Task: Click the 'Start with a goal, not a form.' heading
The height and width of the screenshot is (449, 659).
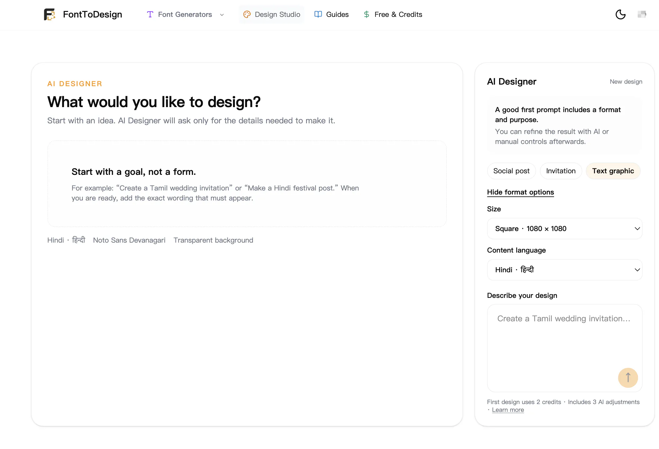Action: pyautogui.click(x=134, y=172)
